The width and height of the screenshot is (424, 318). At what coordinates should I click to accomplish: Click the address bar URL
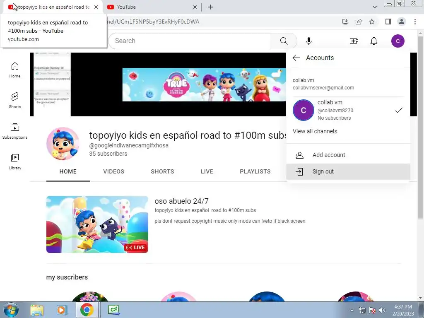[153, 22]
